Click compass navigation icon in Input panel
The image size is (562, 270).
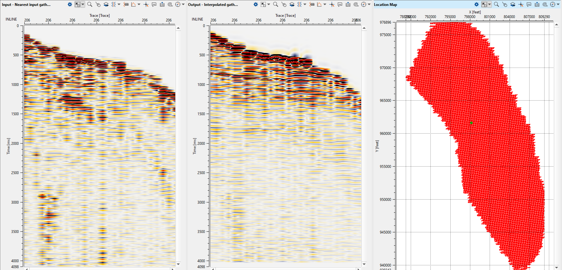(178, 4)
